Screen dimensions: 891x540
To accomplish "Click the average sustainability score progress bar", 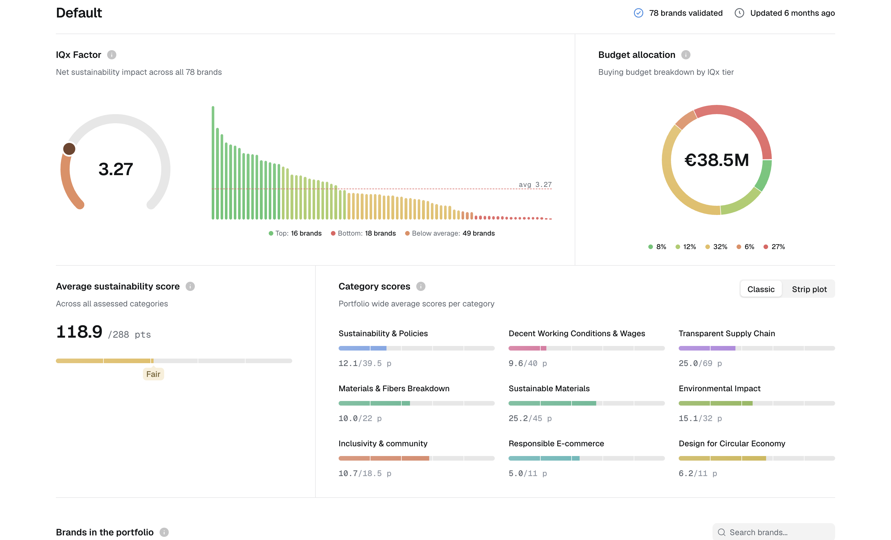I will 174,361.
